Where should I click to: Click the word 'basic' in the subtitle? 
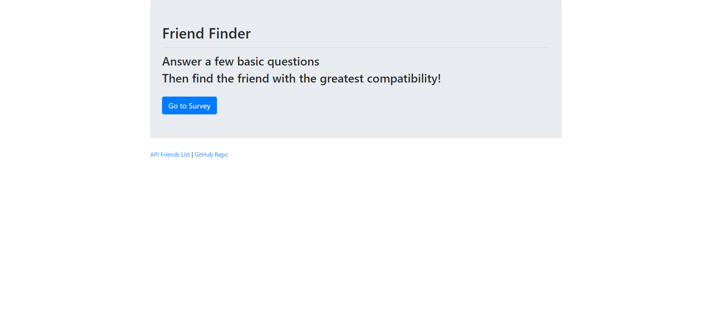pos(251,61)
